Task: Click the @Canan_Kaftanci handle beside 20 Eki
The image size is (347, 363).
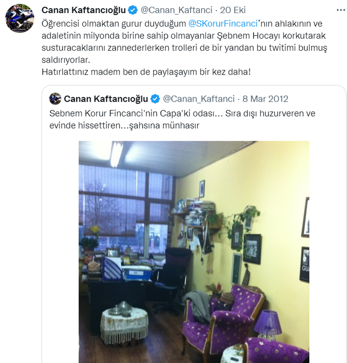Action: pos(177,11)
